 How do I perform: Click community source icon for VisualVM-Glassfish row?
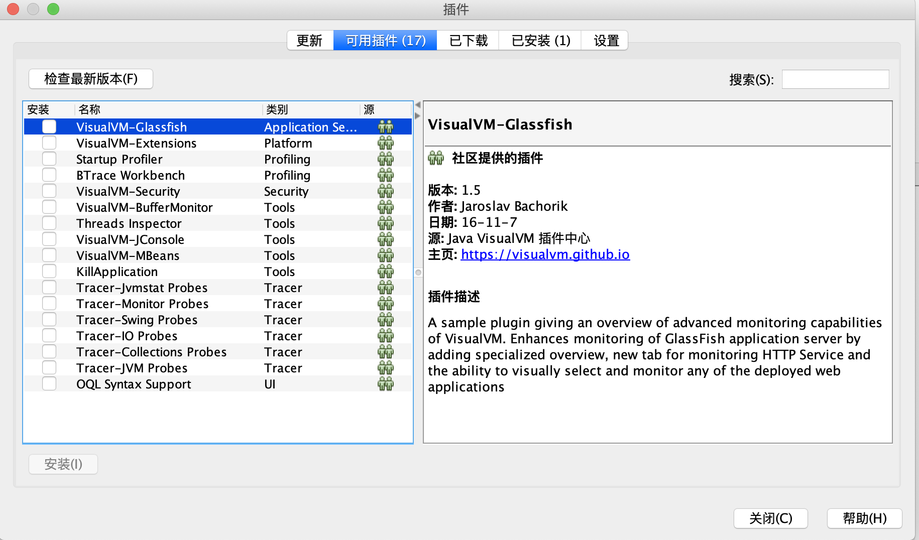pos(386,127)
